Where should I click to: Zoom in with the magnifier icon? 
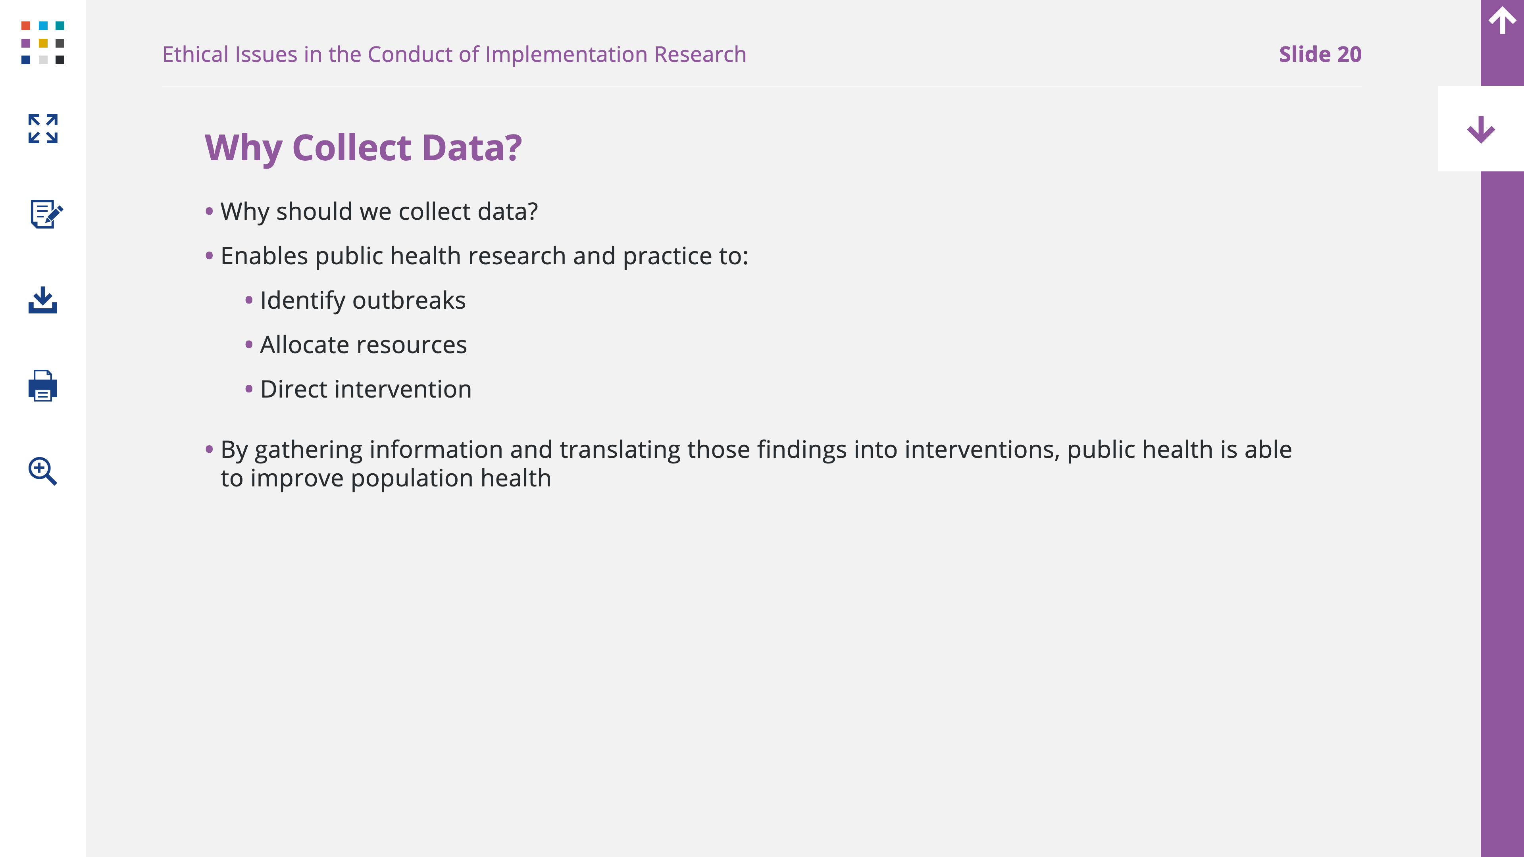coord(42,471)
